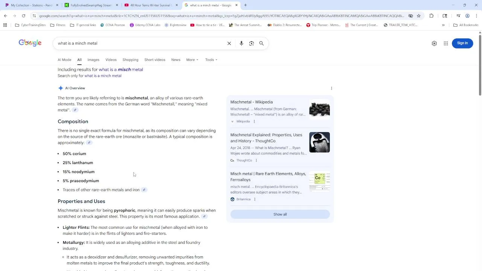The height and width of the screenshot is (271, 482).
Task: View site information icon in address bar
Action: pyautogui.click(x=34, y=16)
